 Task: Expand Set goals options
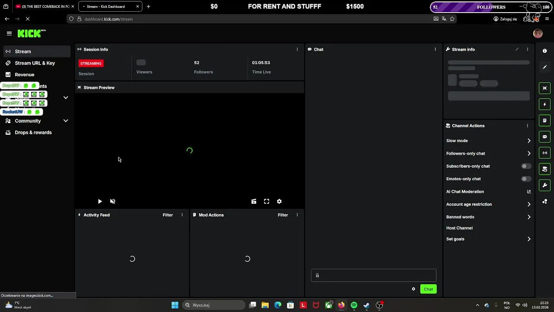[488, 239]
